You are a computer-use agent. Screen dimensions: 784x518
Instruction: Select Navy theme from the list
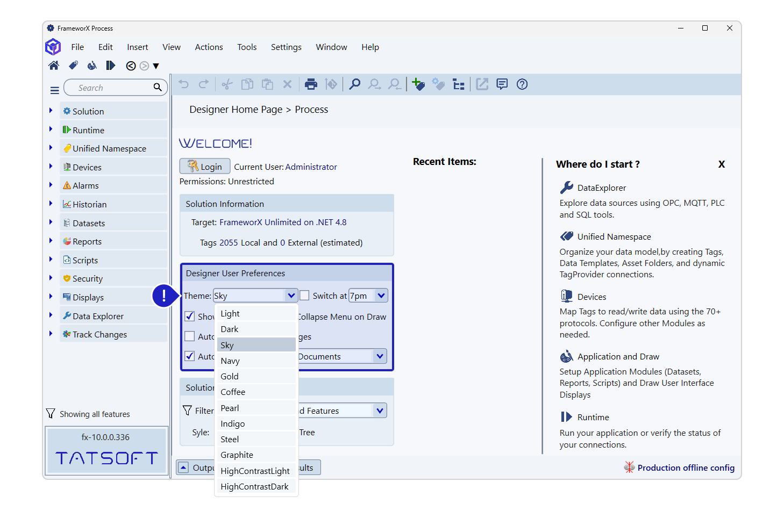pyautogui.click(x=256, y=361)
